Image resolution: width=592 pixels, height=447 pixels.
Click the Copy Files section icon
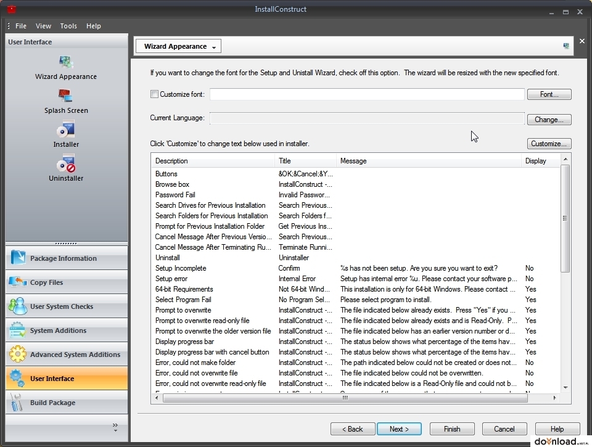[18, 282]
